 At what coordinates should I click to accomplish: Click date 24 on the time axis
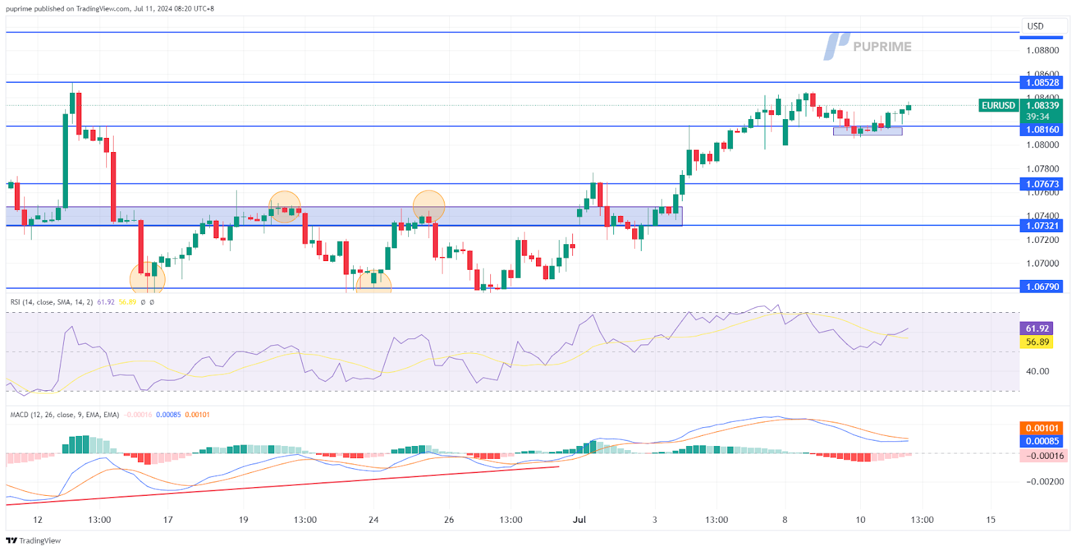373,520
